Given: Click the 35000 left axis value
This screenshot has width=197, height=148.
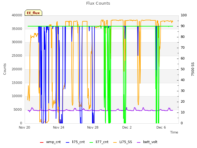Looking at the screenshot, I should coord(17,29).
